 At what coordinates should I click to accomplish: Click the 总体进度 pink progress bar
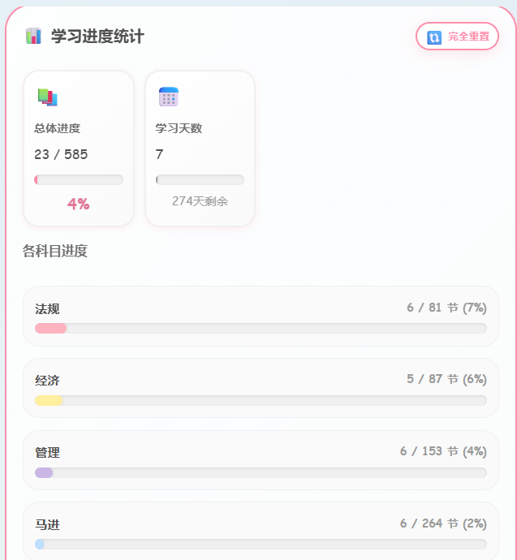(x=79, y=179)
